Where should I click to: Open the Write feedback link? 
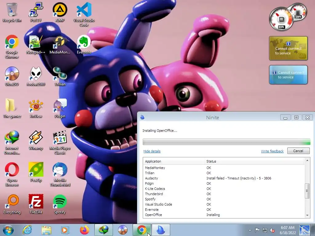[x=272, y=151]
